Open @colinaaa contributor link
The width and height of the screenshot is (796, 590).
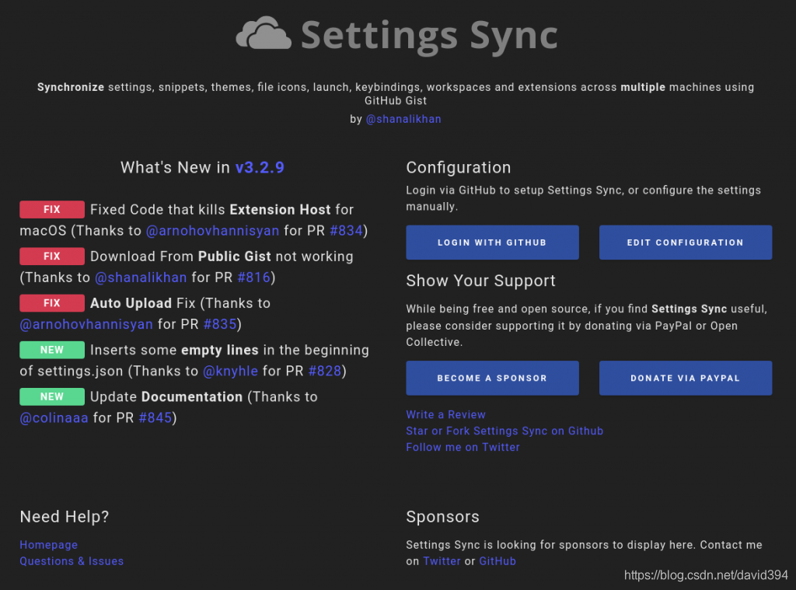[x=54, y=418]
